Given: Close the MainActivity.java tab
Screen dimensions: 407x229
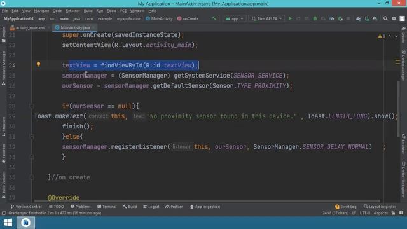Looking at the screenshot, I should coord(93,27).
